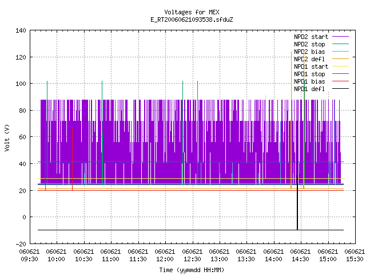Click the tall black spike near 14:30
The image size is (366, 275).
click(297, 175)
